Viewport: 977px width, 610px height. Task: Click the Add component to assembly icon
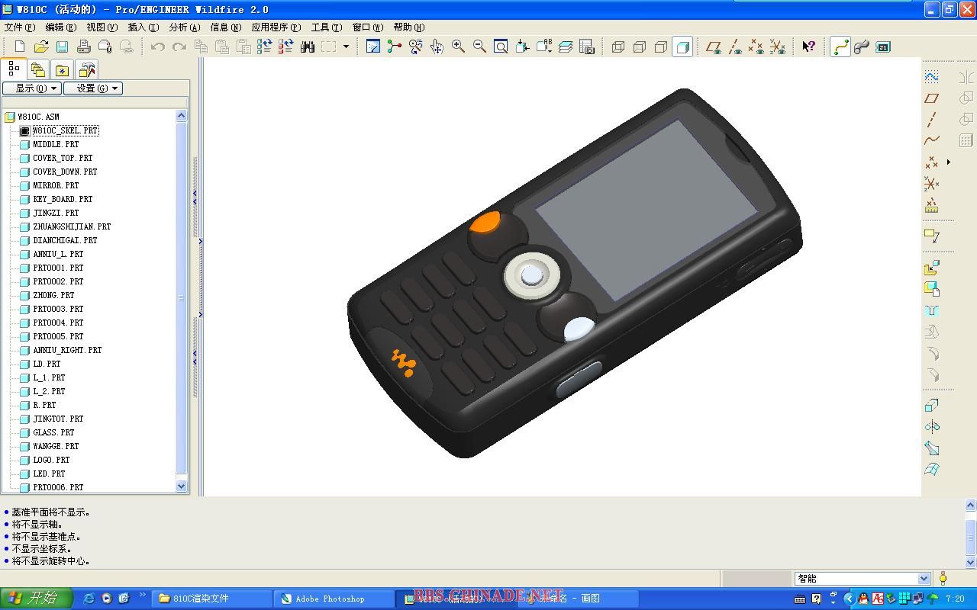(932, 268)
